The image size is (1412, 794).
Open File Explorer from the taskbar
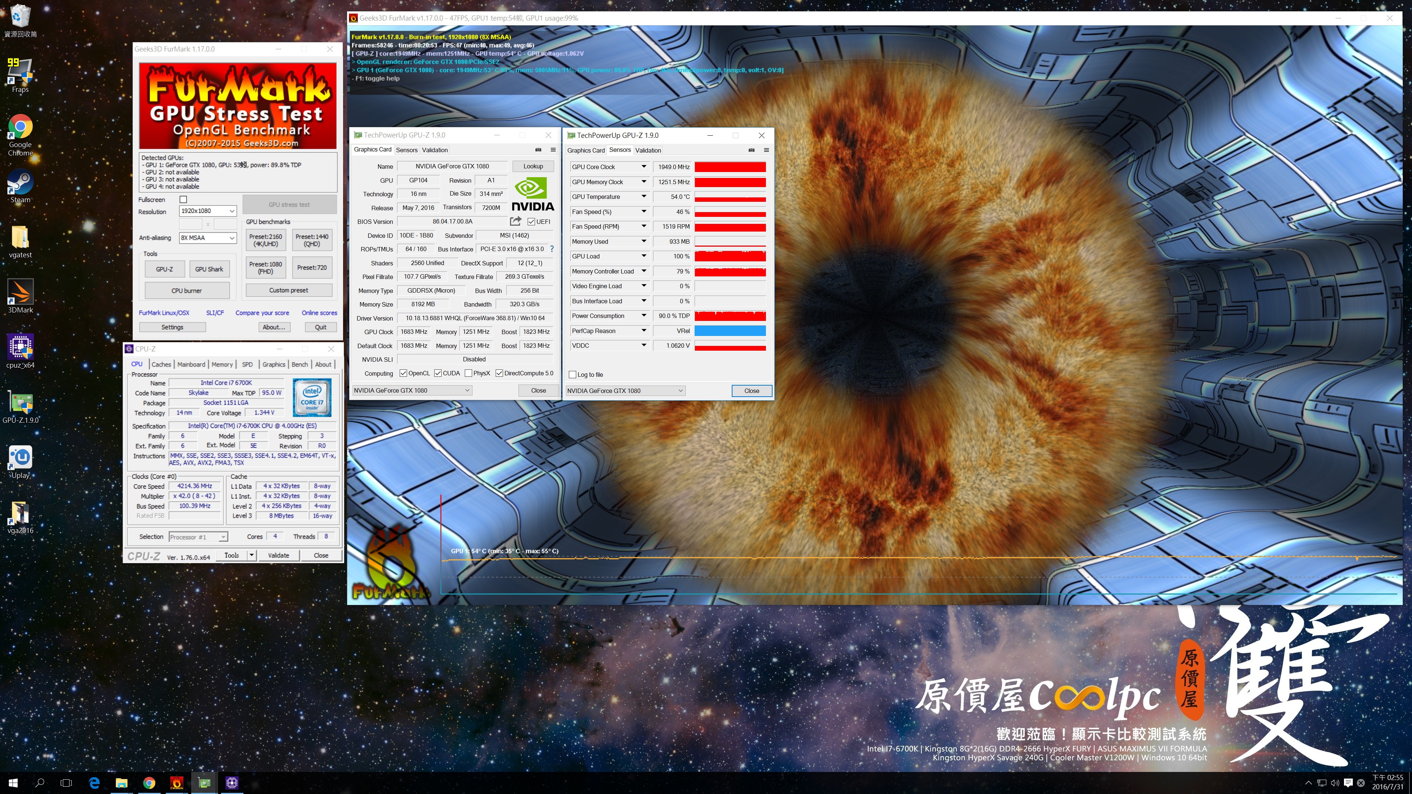122,783
